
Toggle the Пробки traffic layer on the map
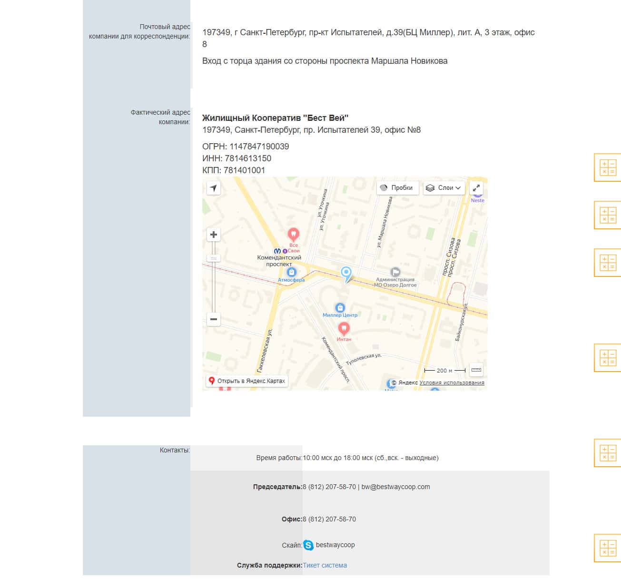tap(397, 188)
